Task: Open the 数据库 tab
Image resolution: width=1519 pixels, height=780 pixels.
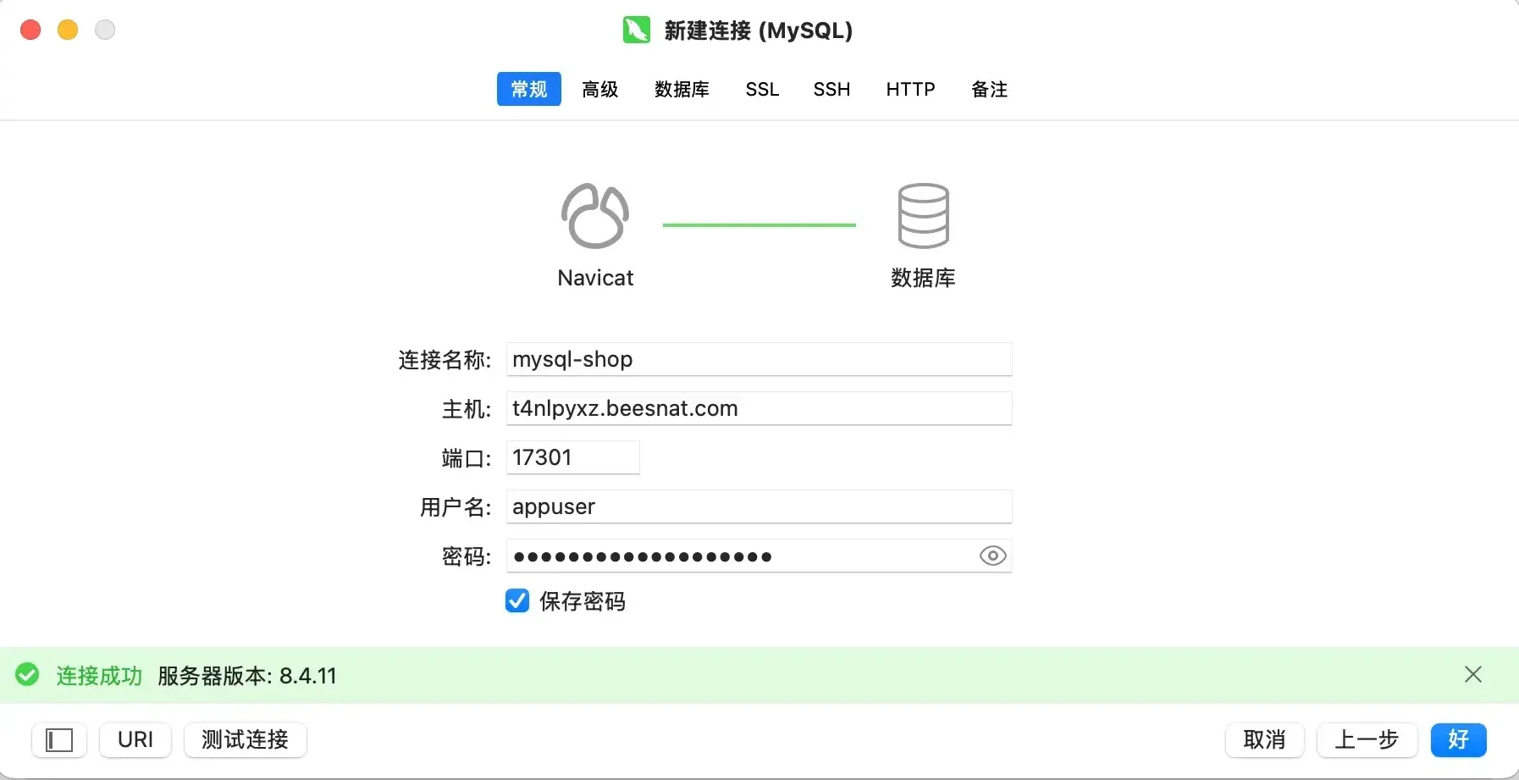Action: click(682, 89)
